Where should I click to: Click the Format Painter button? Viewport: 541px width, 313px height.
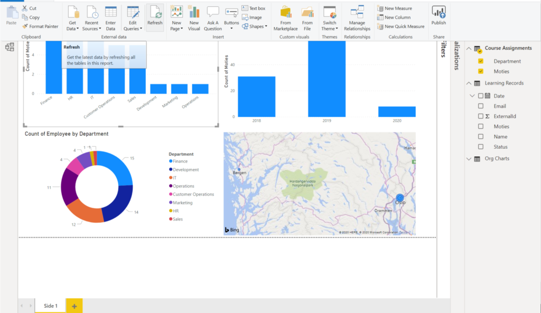(40, 26)
